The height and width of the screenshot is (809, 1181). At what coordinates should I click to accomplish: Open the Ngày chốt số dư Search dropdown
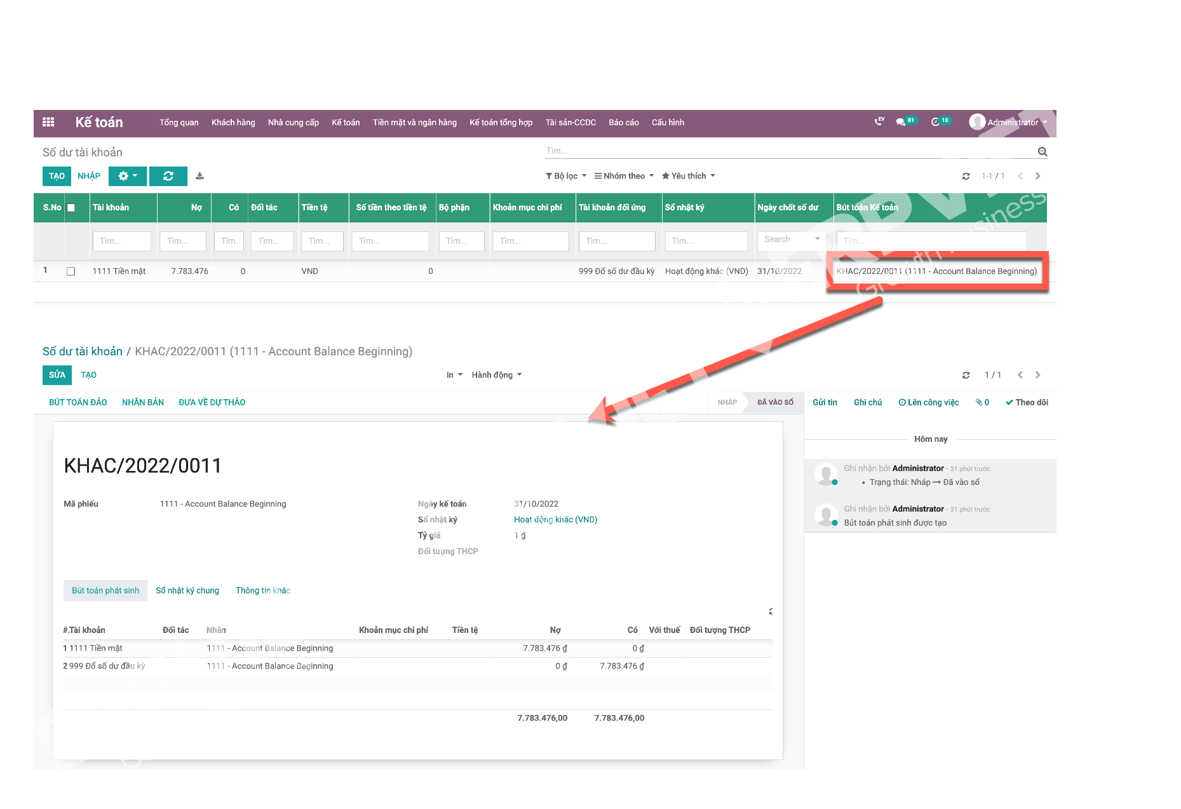[792, 240]
